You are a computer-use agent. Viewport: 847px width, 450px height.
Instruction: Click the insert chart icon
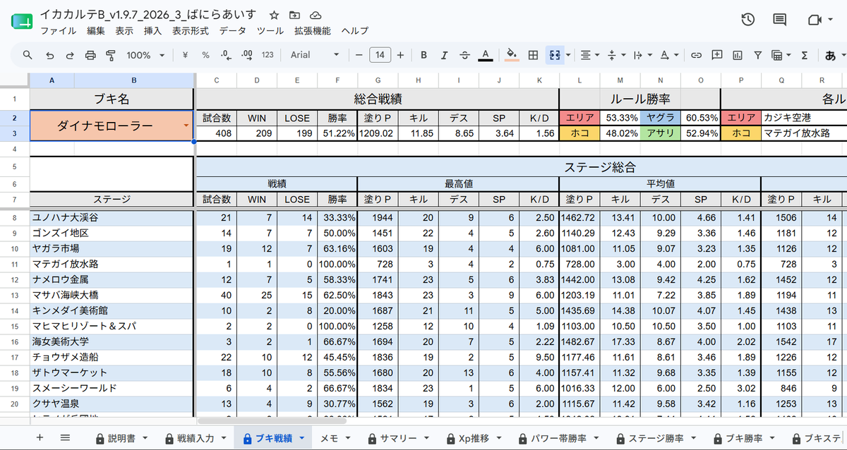[737, 55]
